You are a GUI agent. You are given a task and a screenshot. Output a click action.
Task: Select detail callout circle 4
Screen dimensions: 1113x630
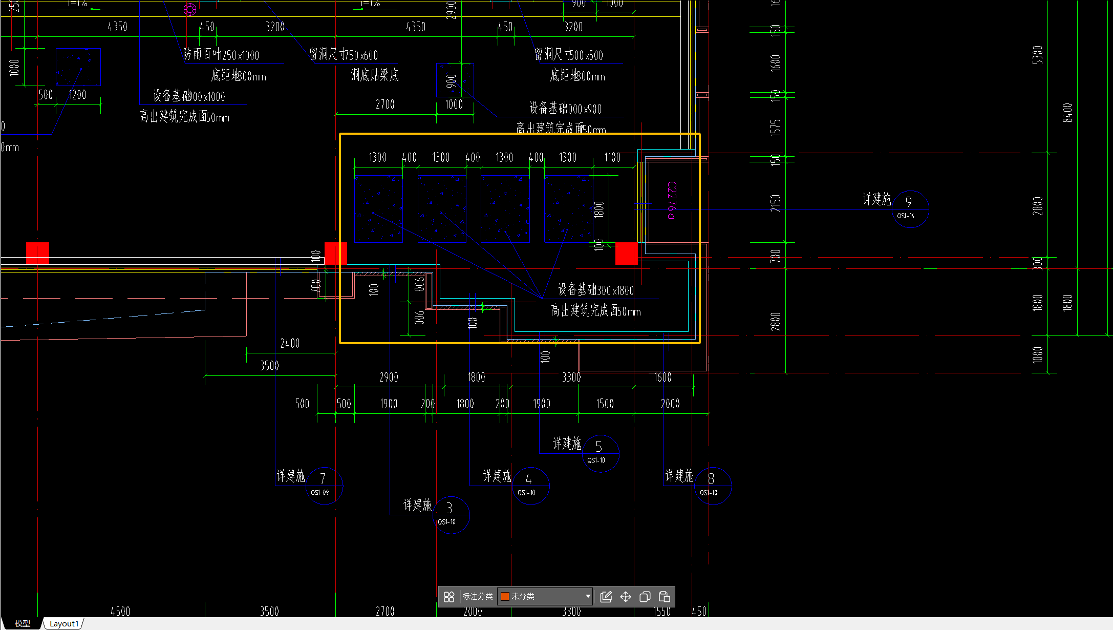(x=530, y=486)
